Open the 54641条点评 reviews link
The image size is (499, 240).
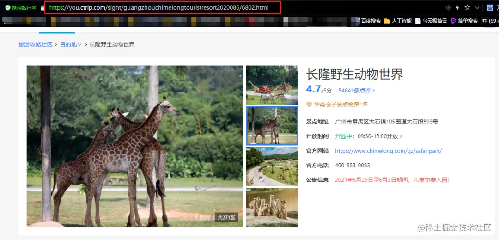click(357, 90)
